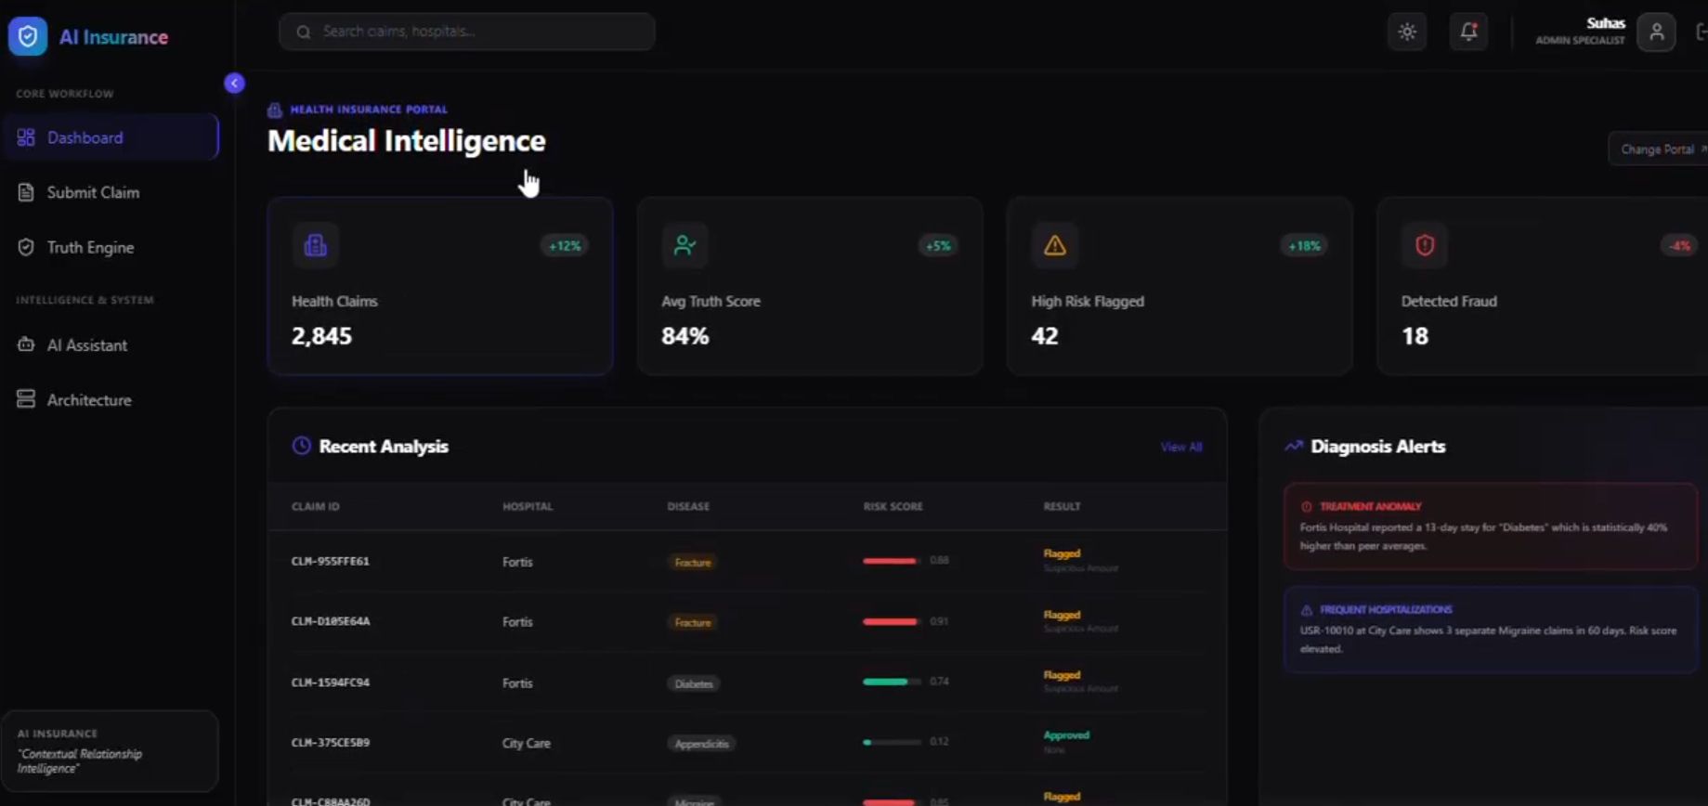
Task: Click the Diabetes disease tag
Action: [x=694, y=683]
